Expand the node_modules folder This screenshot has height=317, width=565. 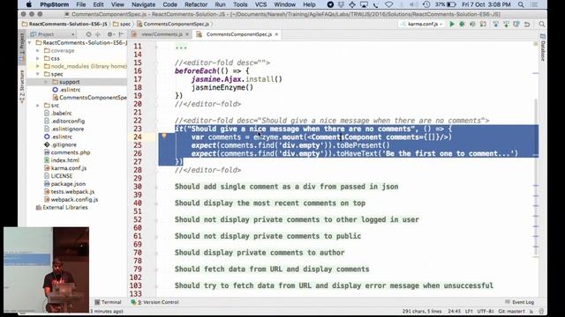38,66
